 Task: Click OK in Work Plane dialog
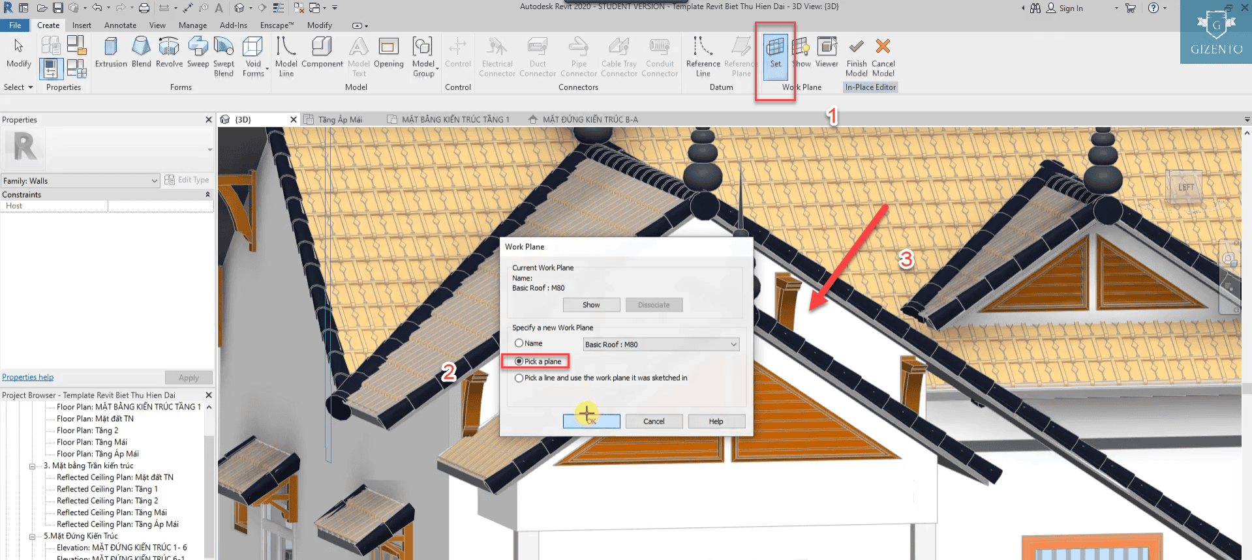(x=591, y=421)
